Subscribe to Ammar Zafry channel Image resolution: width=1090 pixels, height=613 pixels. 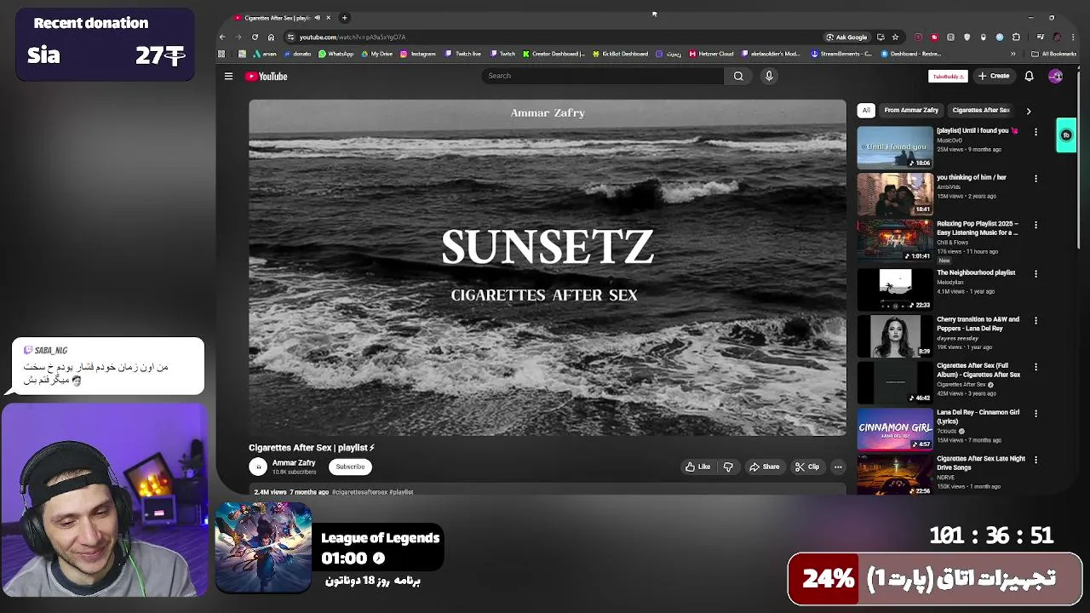coord(350,467)
